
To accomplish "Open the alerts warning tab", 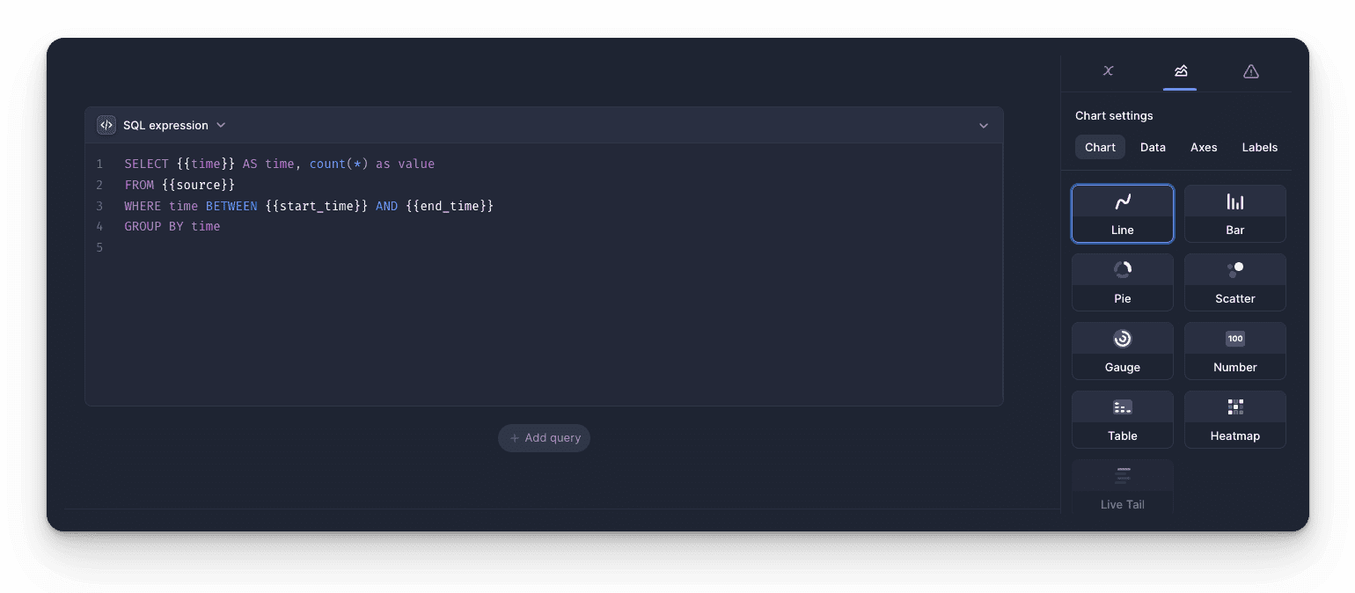I will [x=1250, y=71].
